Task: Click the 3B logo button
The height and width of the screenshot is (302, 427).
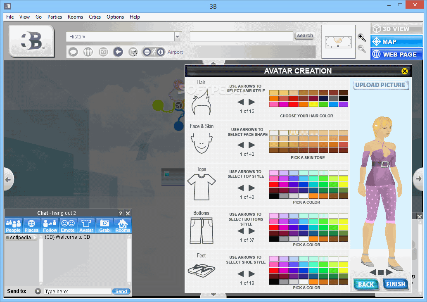Action: (32, 41)
